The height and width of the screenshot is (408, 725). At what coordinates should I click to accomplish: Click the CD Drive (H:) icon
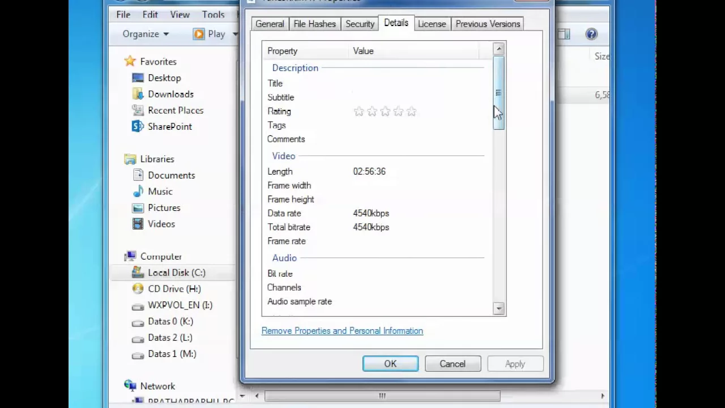tap(138, 289)
